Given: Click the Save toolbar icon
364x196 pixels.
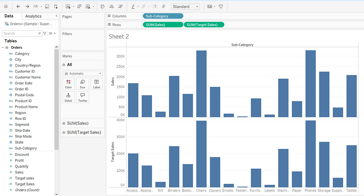Looking at the screenshot, I should (47, 6).
